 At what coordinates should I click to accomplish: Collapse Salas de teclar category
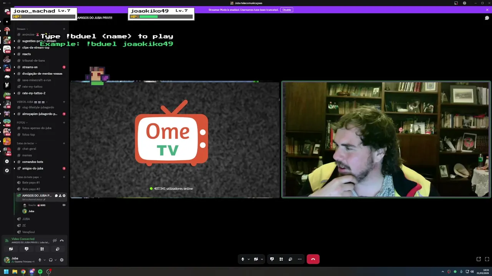[27, 143]
